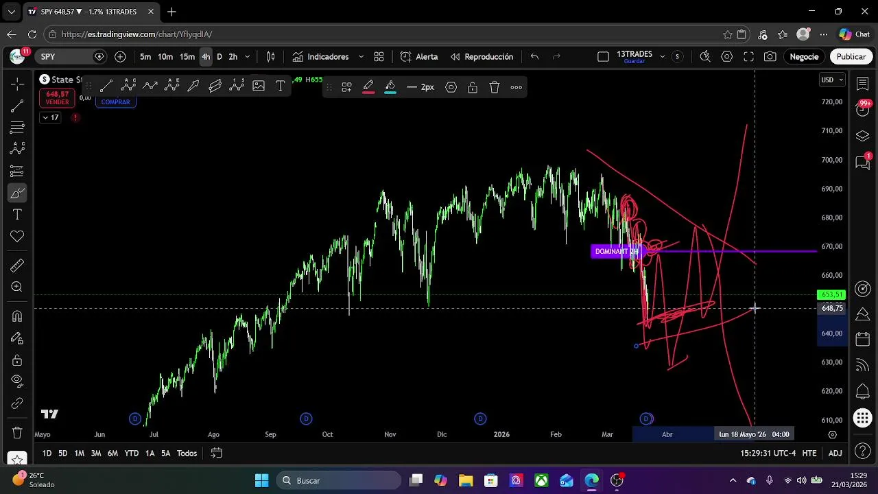
Task: Select the crosshair cursor tool
Action: [x=17, y=84]
